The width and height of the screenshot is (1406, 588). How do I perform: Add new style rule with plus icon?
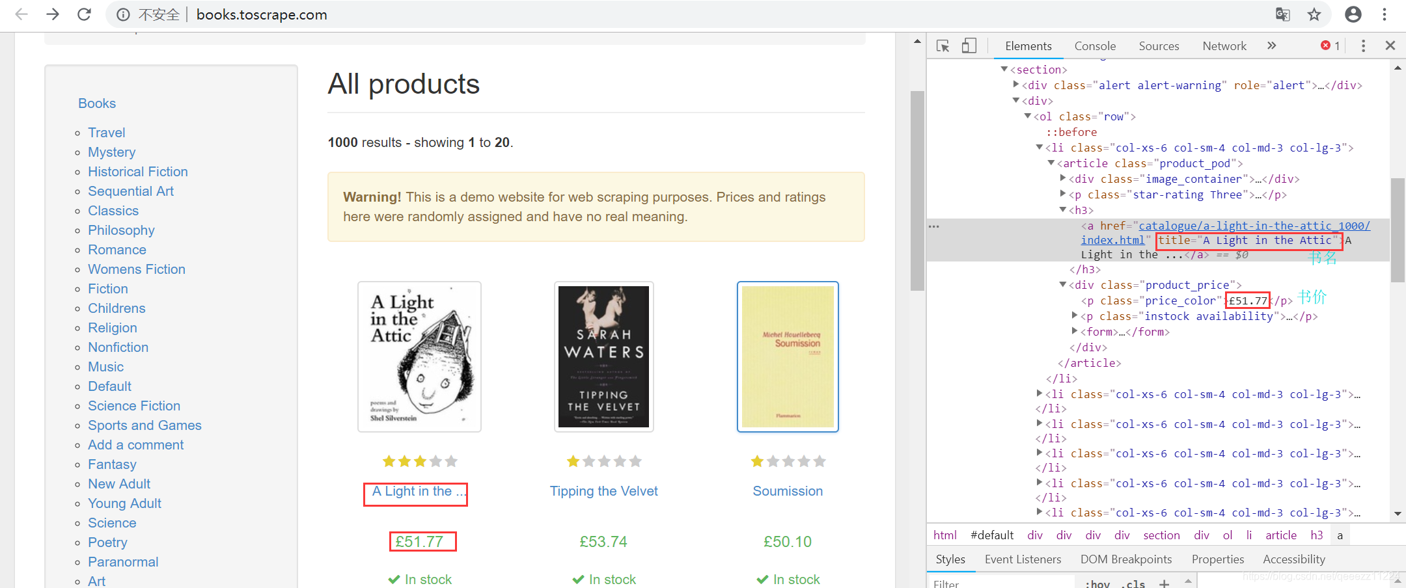click(x=1164, y=583)
